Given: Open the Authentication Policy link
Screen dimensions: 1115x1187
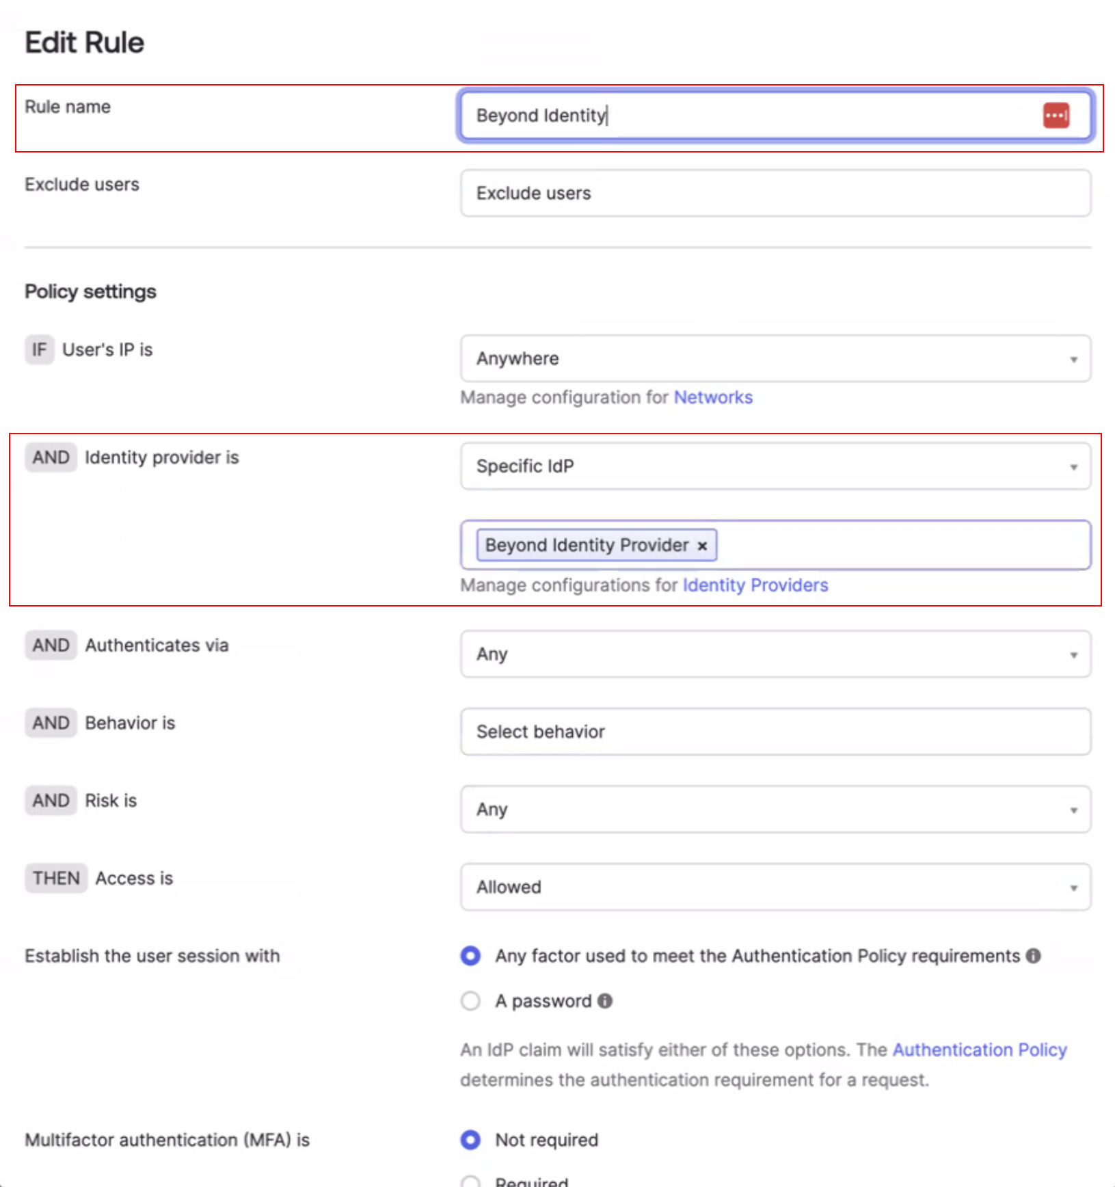Looking at the screenshot, I should (x=980, y=1050).
